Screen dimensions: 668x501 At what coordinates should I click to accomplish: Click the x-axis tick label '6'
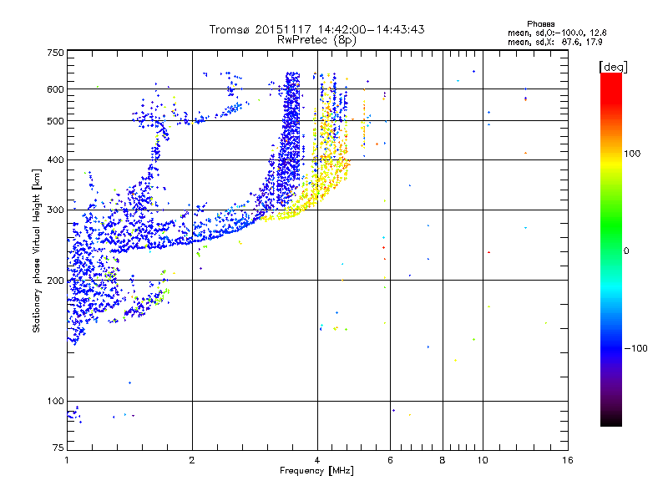click(x=390, y=460)
